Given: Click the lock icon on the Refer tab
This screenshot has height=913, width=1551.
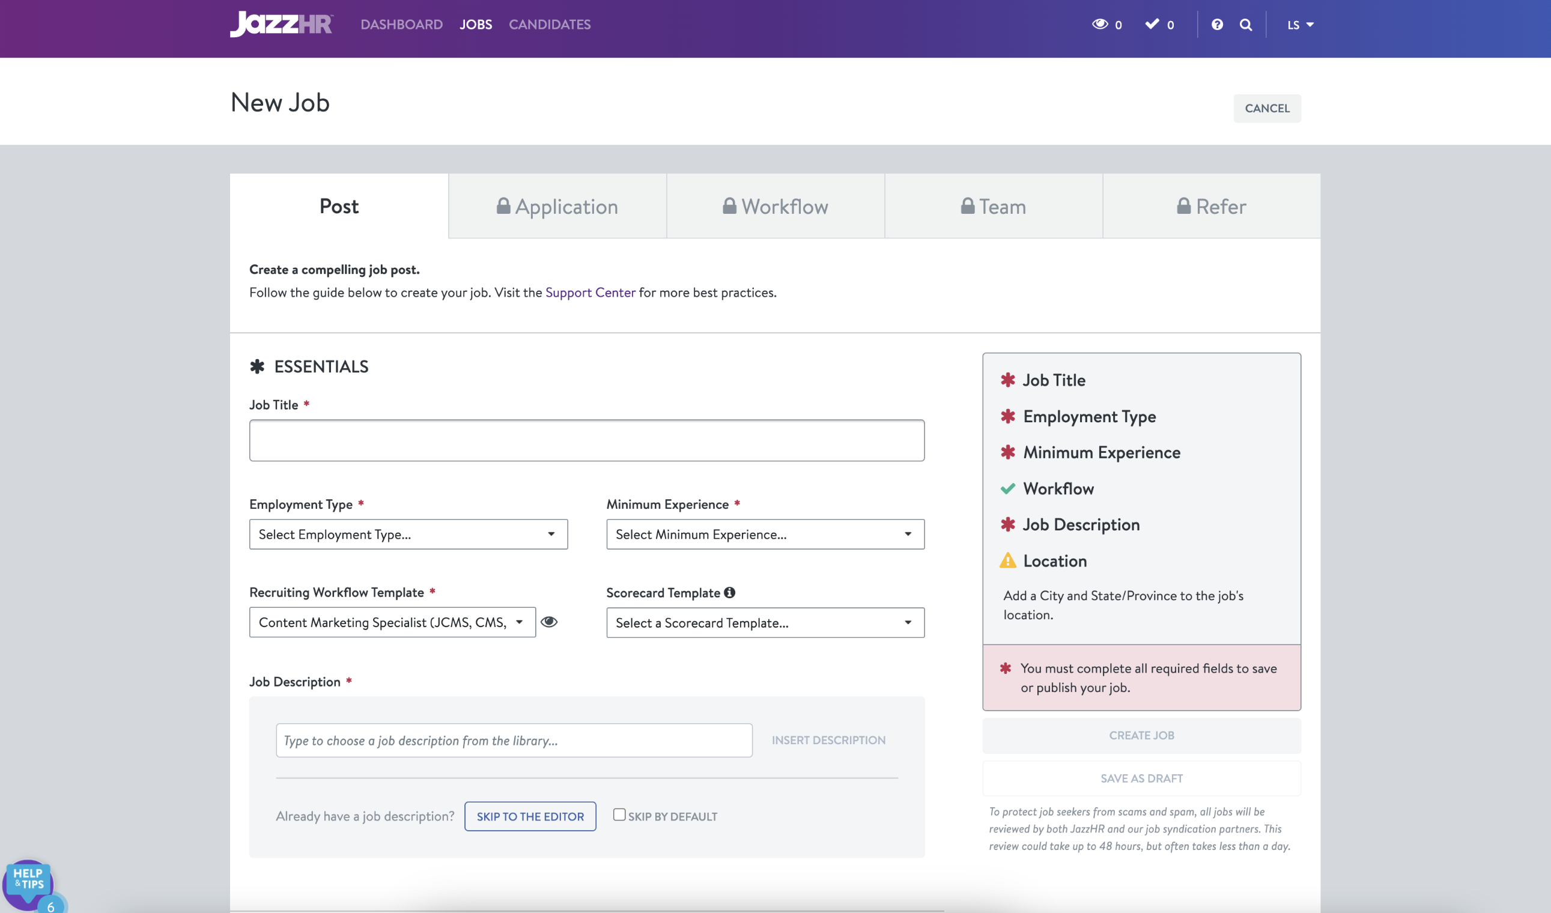Looking at the screenshot, I should 1183,205.
